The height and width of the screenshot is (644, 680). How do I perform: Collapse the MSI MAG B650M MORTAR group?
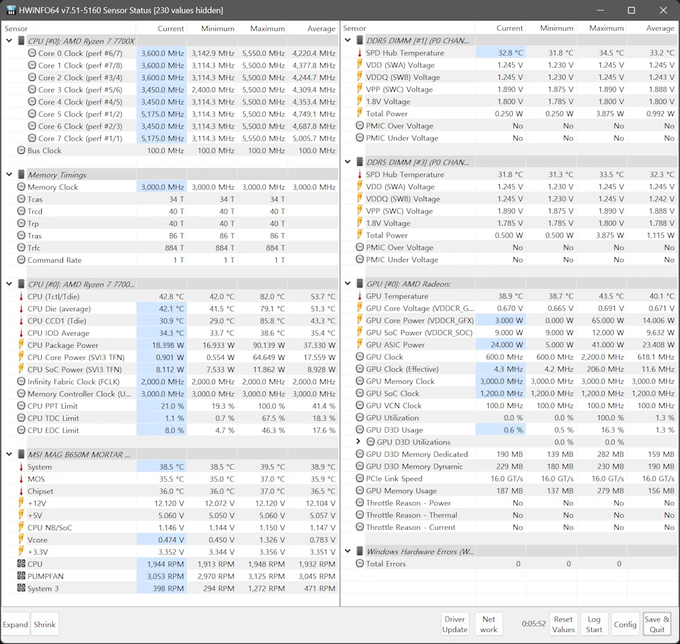coord(9,455)
